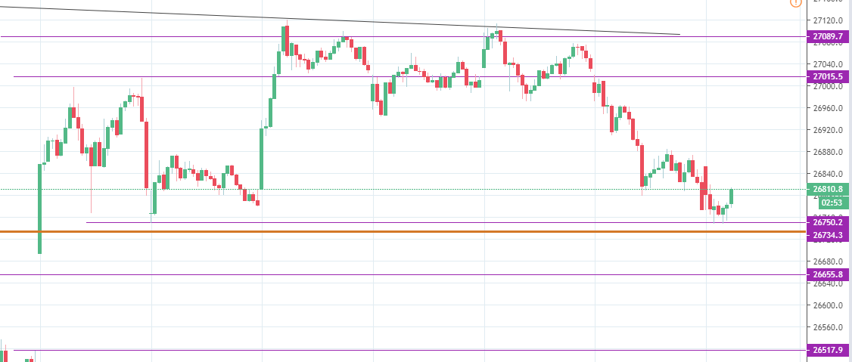Select the short purple 26750.2 horizontal line
852x362 pixels.
[x=378, y=222]
